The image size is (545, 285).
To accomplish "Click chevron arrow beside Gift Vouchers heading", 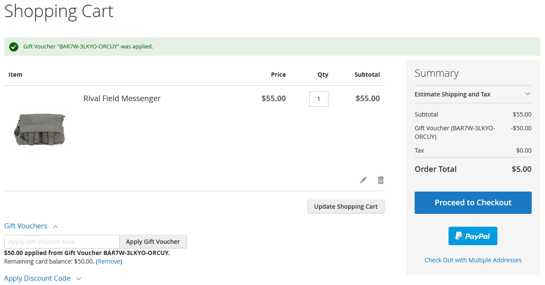I will pos(55,227).
